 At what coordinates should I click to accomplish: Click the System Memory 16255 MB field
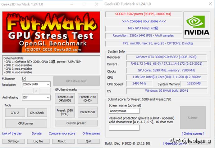(194, 84)
